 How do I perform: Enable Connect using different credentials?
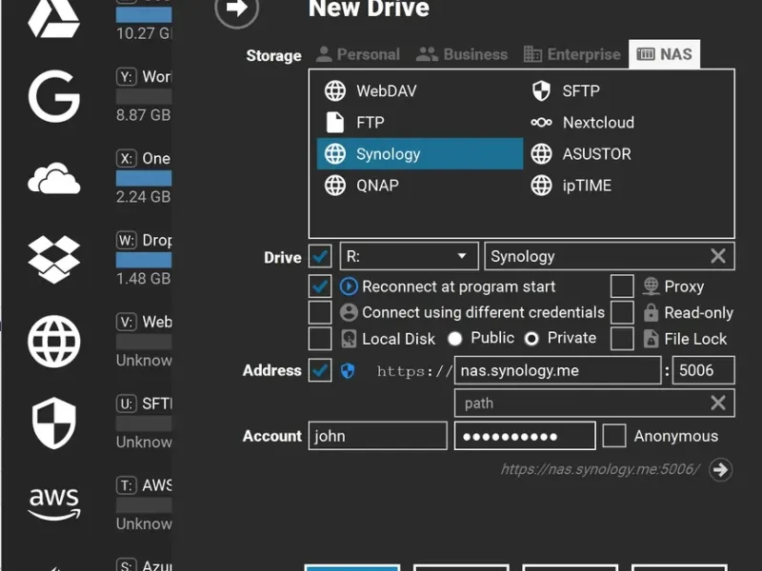(320, 312)
